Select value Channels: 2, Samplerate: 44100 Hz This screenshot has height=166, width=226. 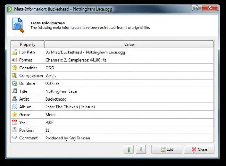(x=129, y=60)
